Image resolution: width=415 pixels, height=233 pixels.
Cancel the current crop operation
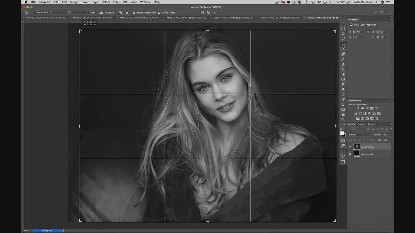tap(208, 13)
